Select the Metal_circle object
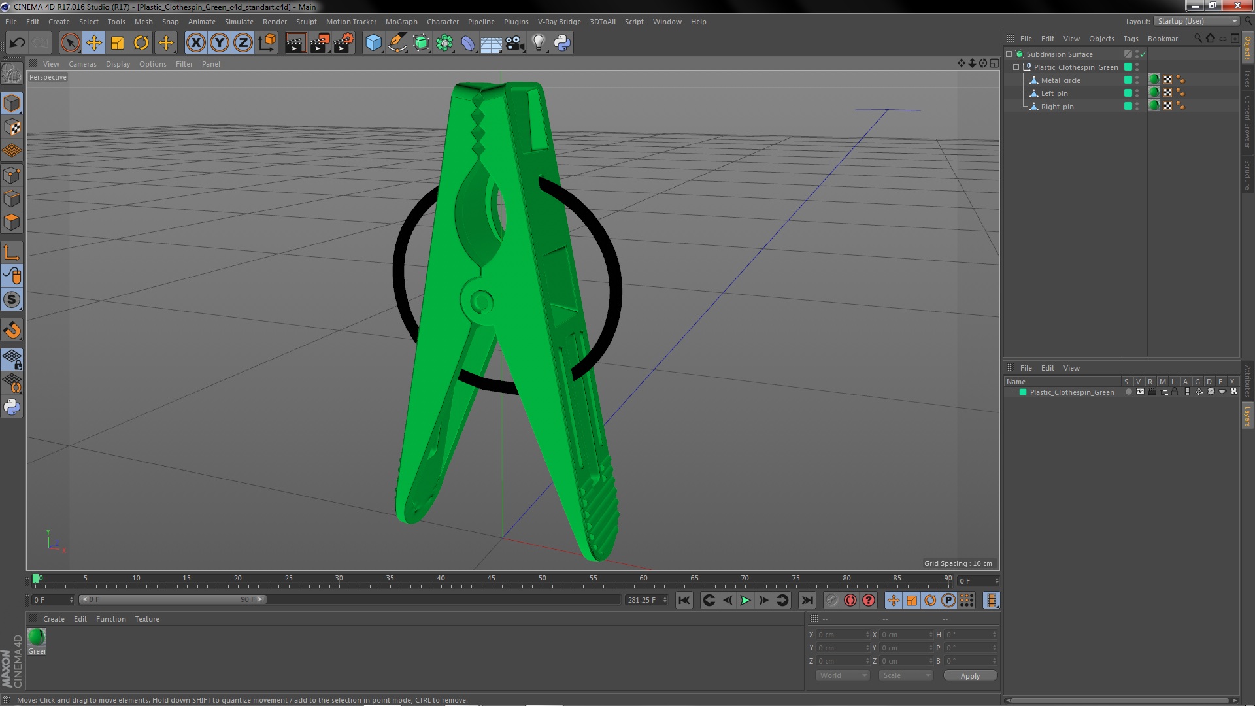Screen dimensions: 1255x706 click(1060, 80)
